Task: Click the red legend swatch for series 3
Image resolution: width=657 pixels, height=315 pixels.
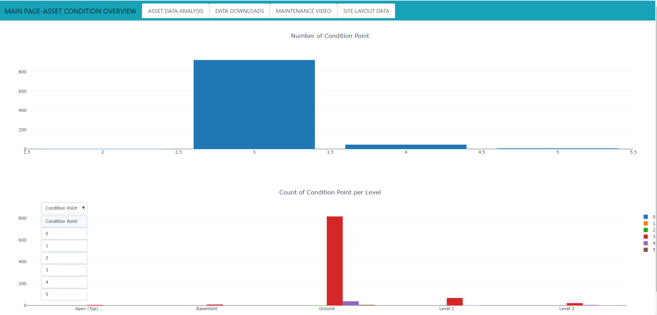Action: tap(646, 237)
